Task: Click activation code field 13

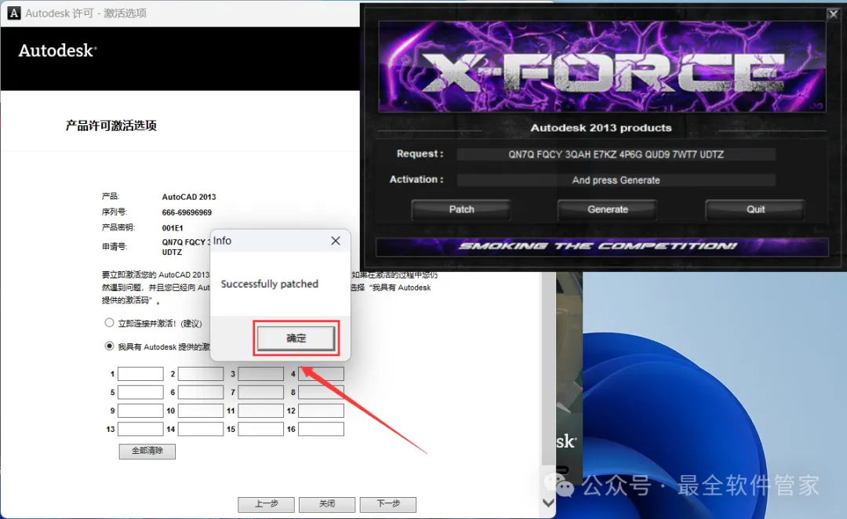Action: click(x=140, y=429)
